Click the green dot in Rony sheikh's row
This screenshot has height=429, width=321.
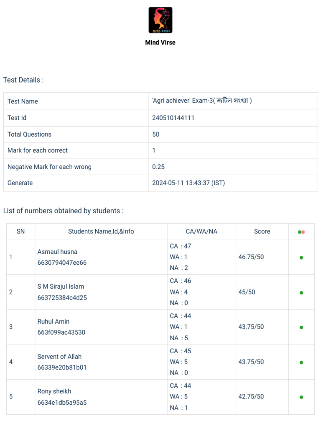tap(301, 397)
